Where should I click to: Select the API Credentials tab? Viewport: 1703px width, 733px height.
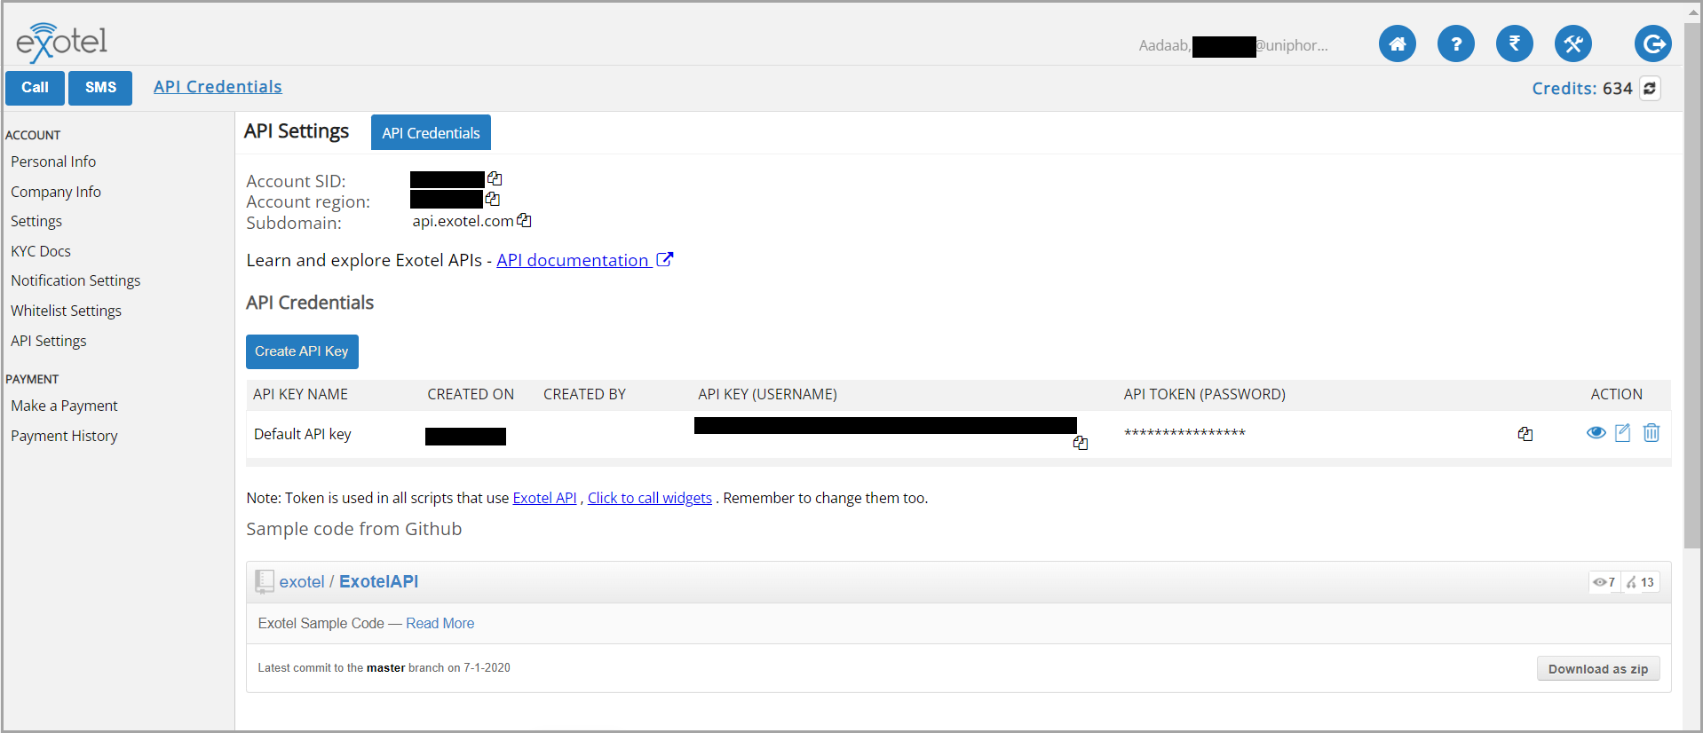point(431,132)
